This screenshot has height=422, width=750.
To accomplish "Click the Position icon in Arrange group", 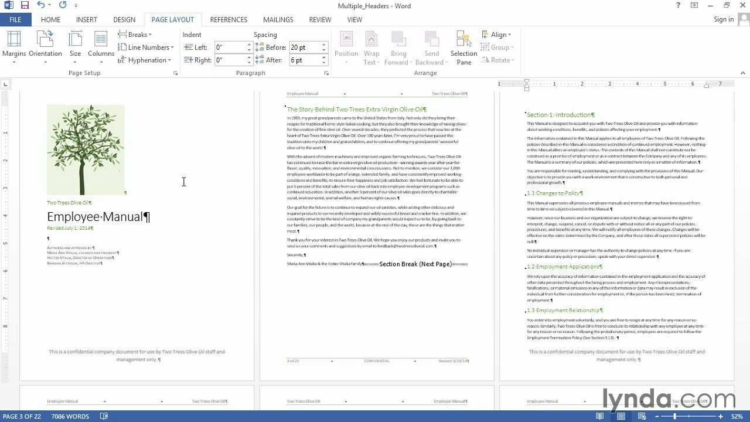I will [x=346, y=40].
